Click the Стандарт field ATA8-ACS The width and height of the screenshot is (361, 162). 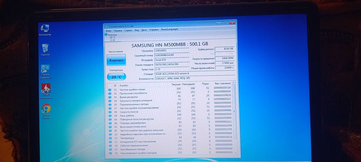click(195, 74)
